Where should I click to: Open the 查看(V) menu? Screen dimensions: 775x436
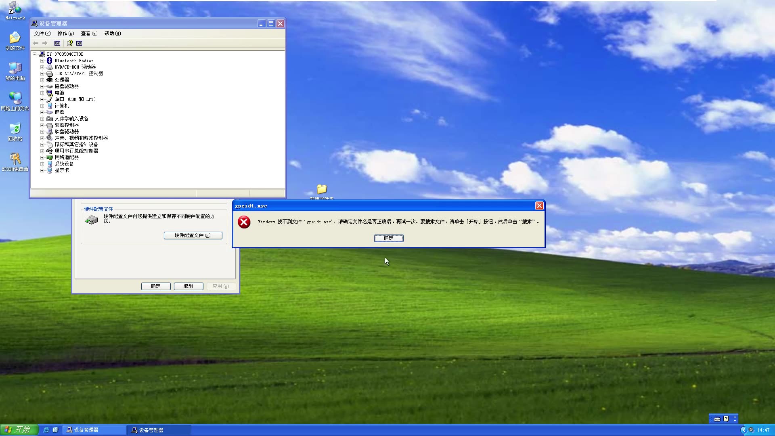(89, 34)
